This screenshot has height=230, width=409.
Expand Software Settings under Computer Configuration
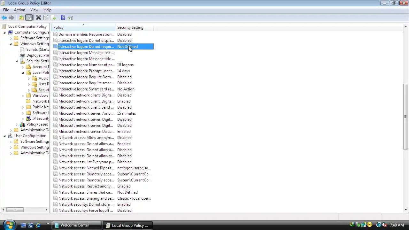[11, 38]
